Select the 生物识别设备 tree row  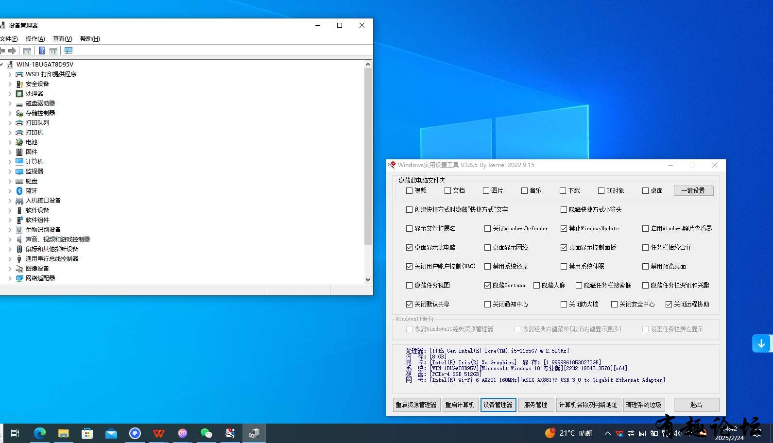coord(43,229)
